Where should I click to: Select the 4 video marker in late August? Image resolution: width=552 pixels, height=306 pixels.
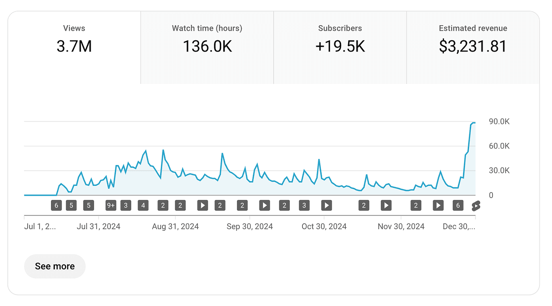[143, 205]
